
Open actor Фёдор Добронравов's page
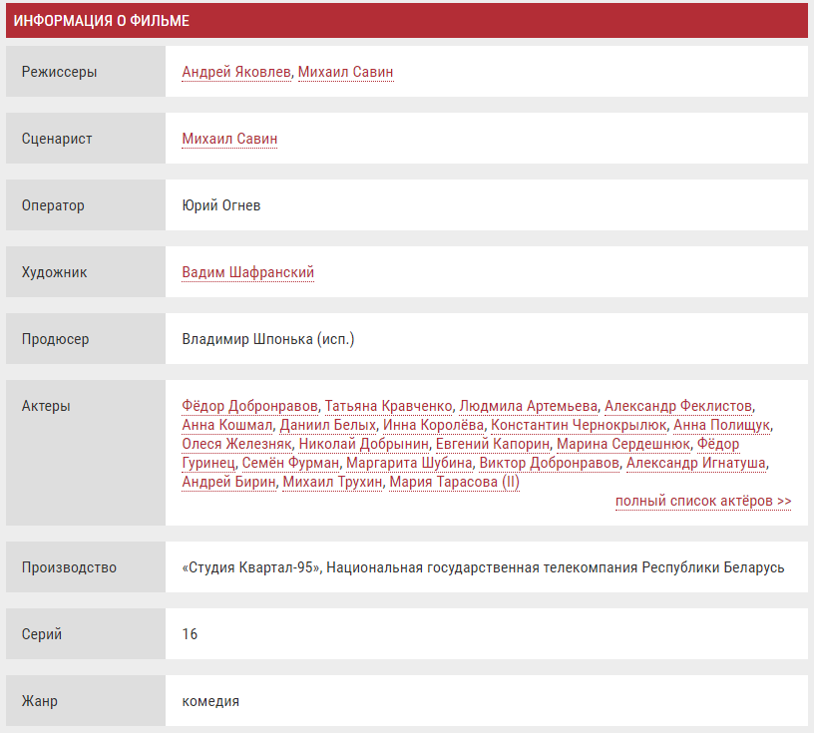tap(250, 406)
